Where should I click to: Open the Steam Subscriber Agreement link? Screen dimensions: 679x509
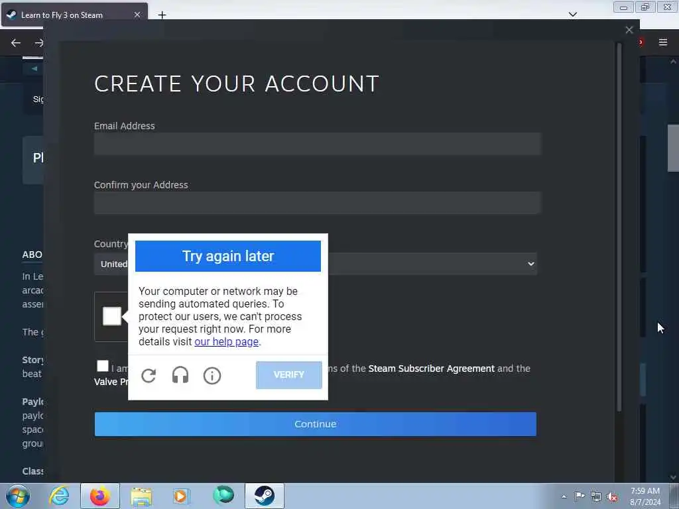431,368
